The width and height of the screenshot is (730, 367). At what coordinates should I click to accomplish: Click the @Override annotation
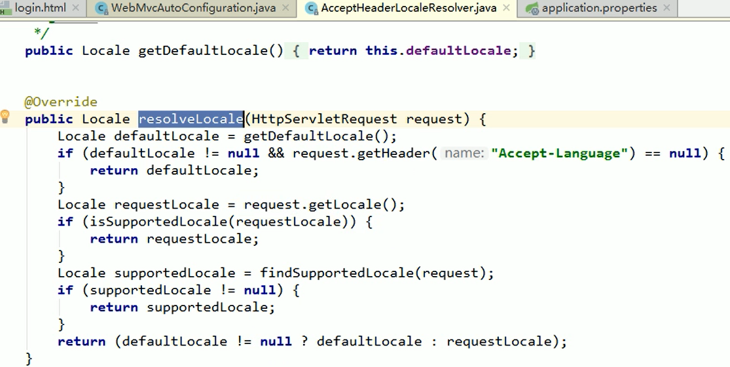61,102
